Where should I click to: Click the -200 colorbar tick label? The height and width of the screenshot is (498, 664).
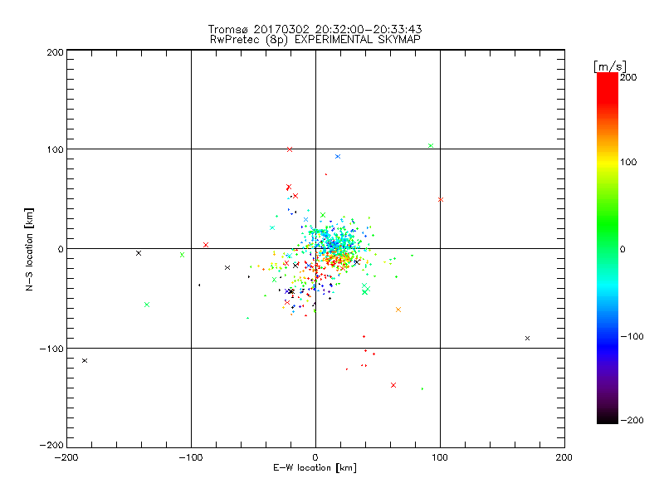click(x=632, y=420)
